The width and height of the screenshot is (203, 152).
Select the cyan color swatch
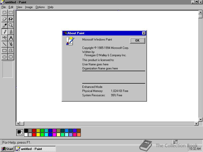[x=46, y=135]
